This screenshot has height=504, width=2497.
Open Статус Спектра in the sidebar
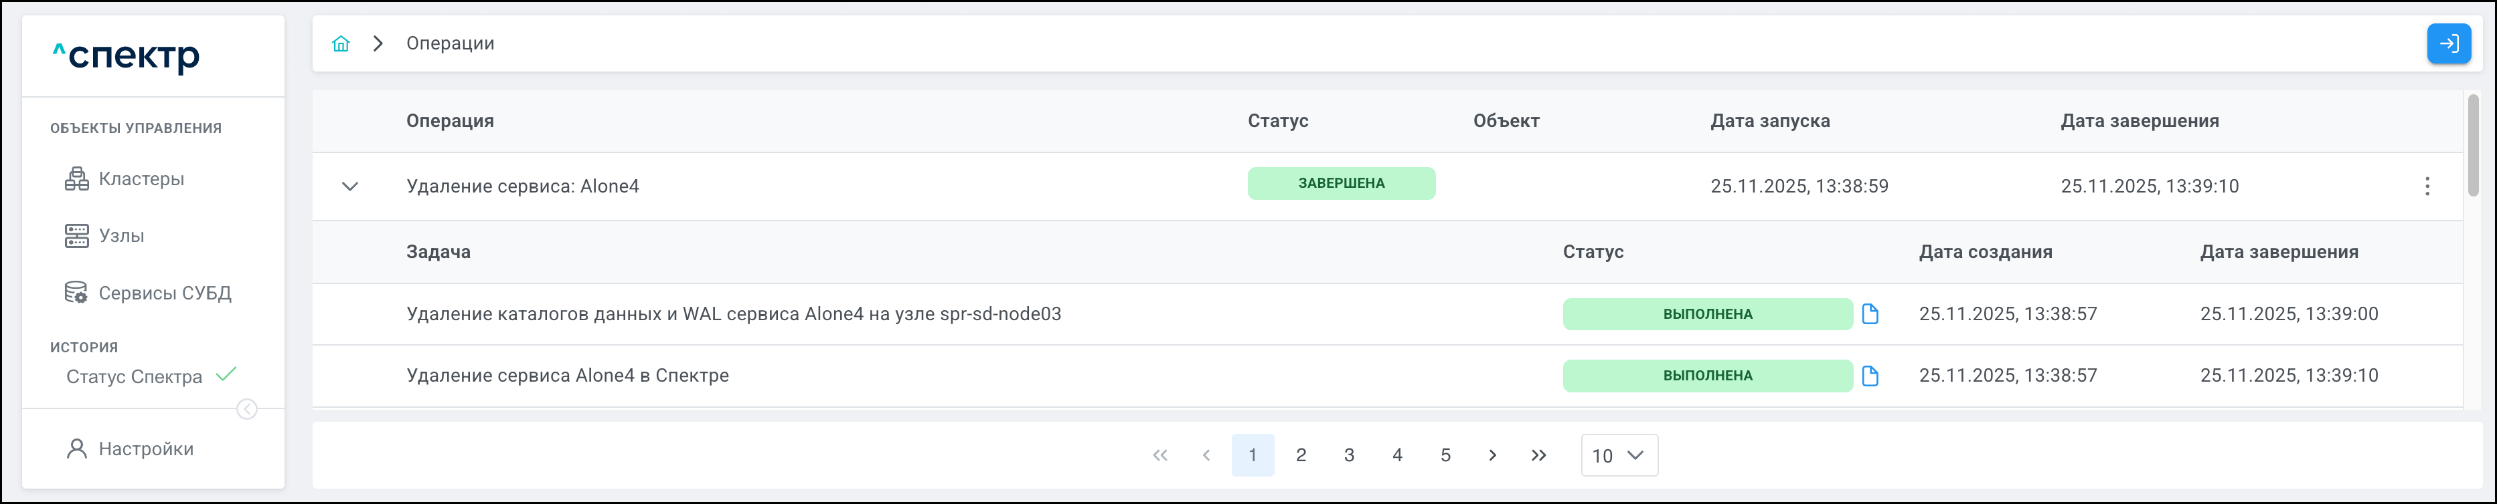(135, 376)
